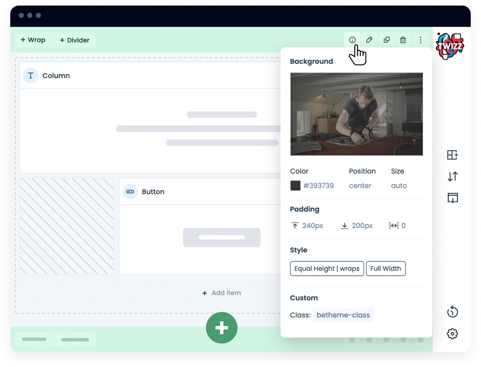Click the pencil edit icon
The height and width of the screenshot is (367, 481).
pyautogui.click(x=369, y=40)
